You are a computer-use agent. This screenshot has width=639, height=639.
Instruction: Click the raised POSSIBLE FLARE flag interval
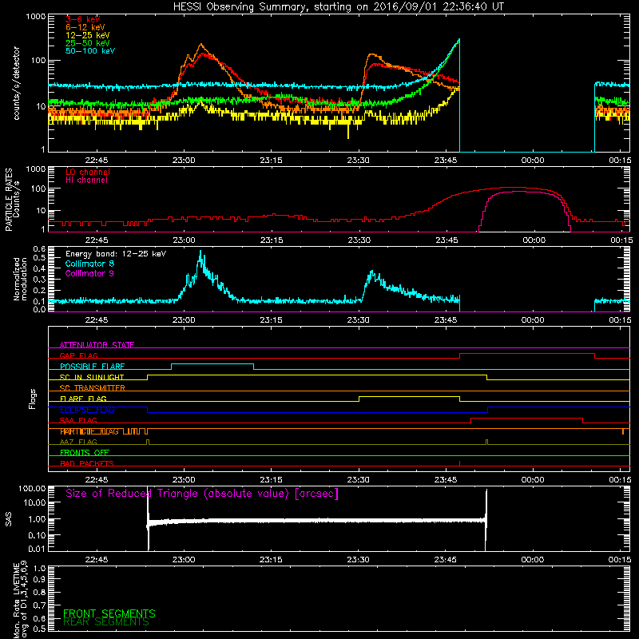pyautogui.click(x=212, y=364)
